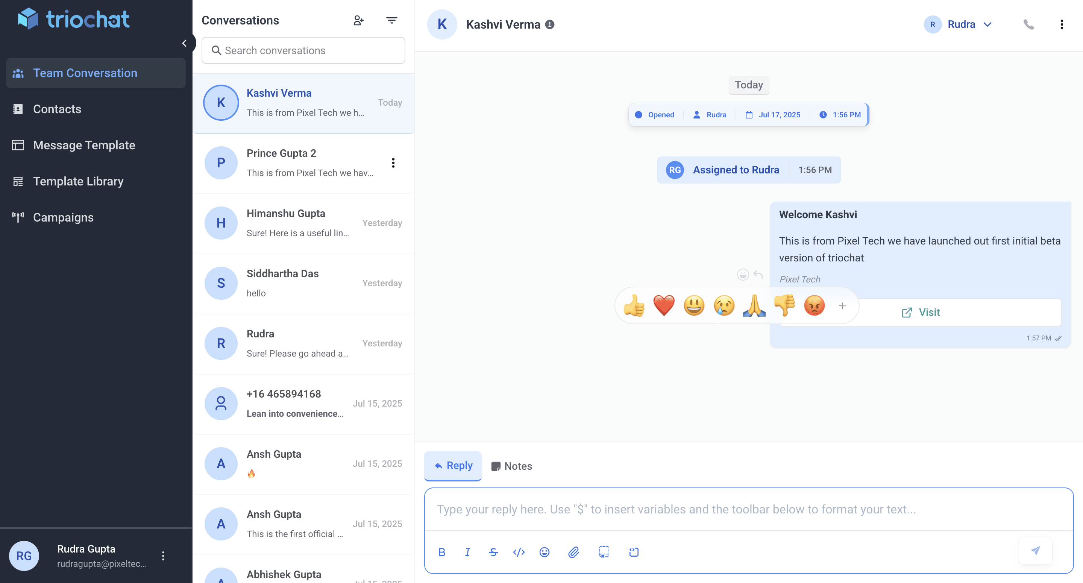This screenshot has width=1083, height=583.
Task: Apply italic formatting to reply text
Action: [x=467, y=552]
